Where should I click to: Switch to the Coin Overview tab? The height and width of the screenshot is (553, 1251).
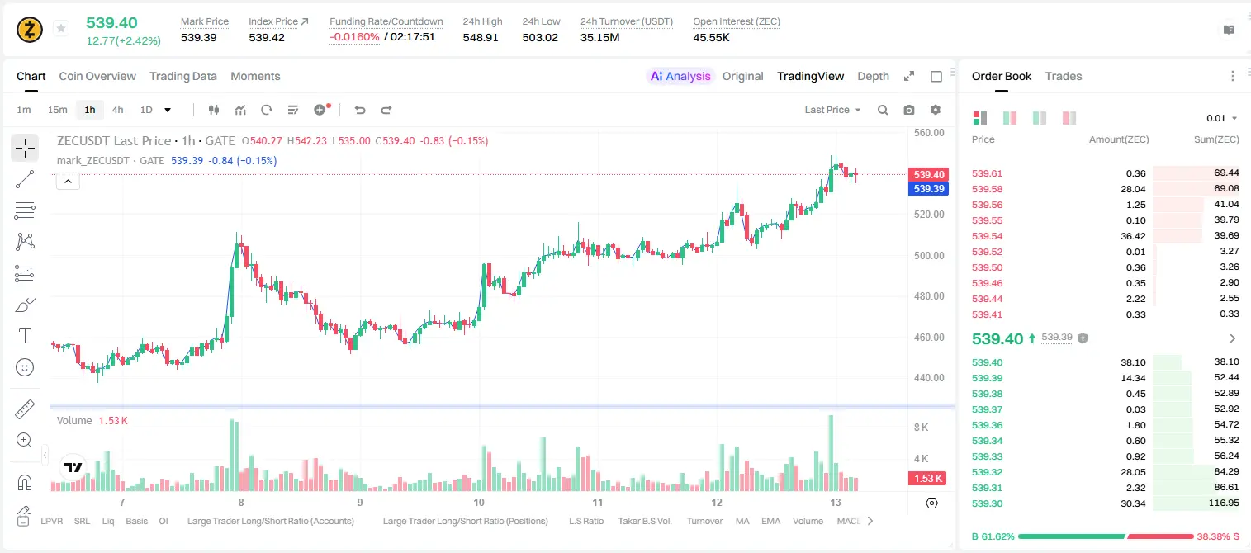(97, 76)
